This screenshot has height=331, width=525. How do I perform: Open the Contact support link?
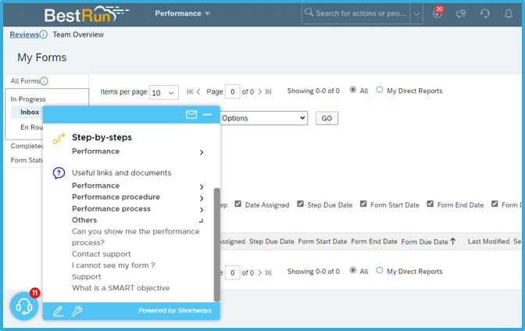tap(102, 254)
